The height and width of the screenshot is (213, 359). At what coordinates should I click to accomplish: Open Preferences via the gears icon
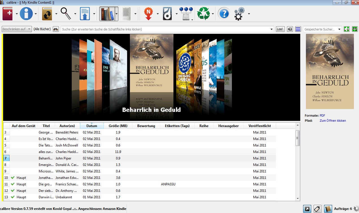[x=240, y=14]
